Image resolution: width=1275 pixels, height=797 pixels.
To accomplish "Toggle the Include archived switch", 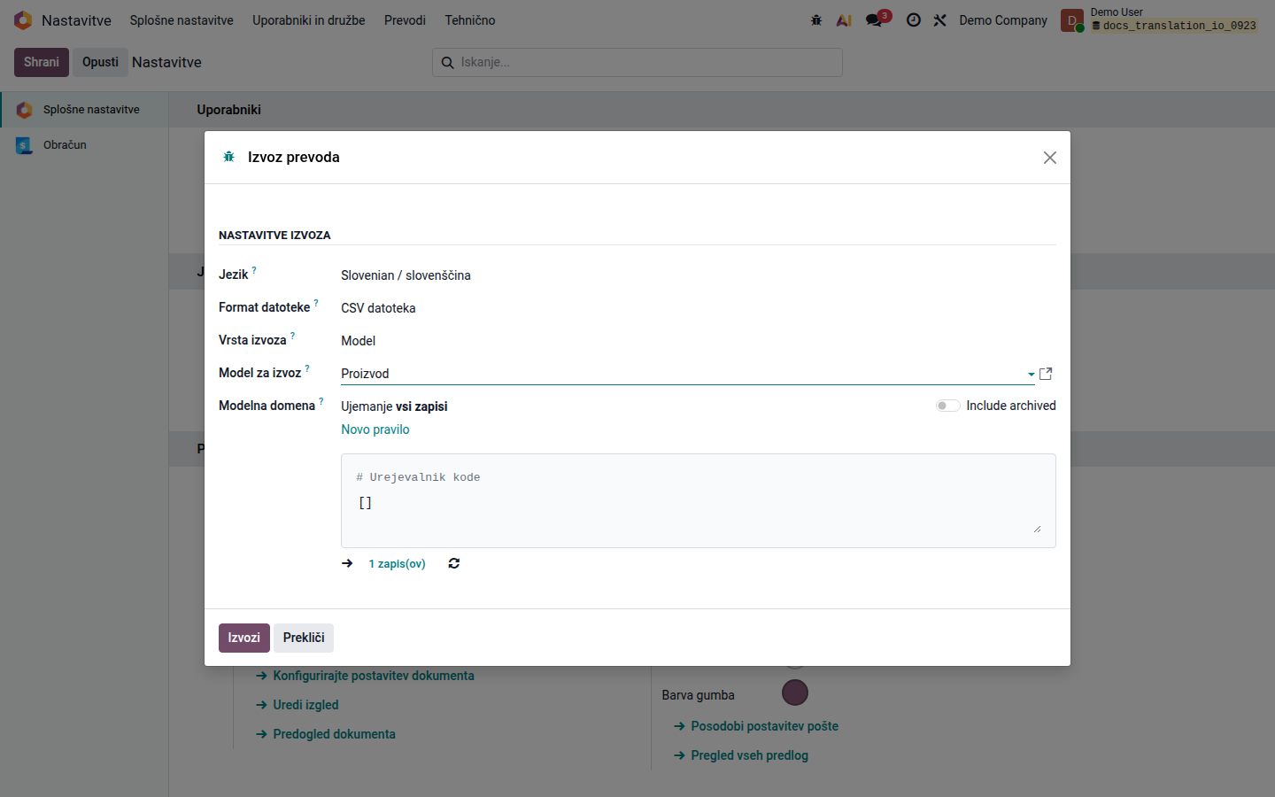I will pos(947,406).
